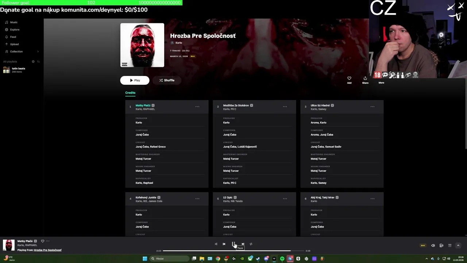The height and width of the screenshot is (263, 467).
Task: Open options for Modlitba Za Stokárov track
Action: click(285, 107)
